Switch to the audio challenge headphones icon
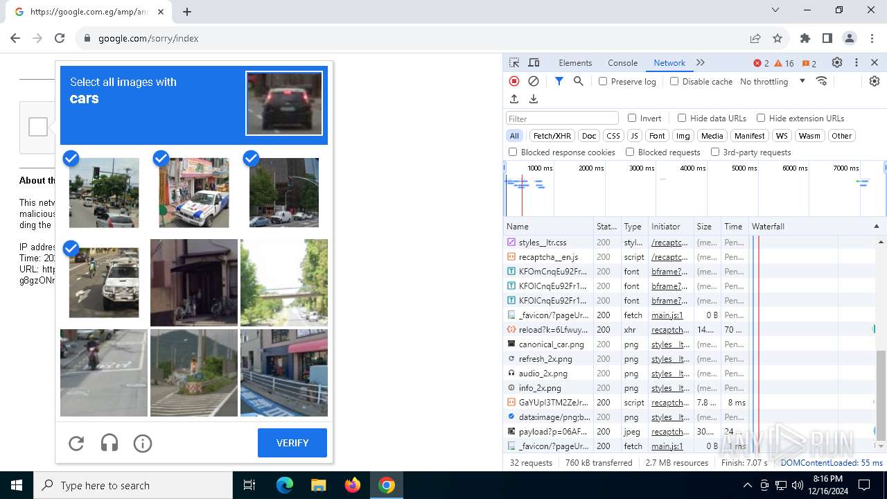The width and height of the screenshot is (887, 499). pyautogui.click(x=109, y=443)
